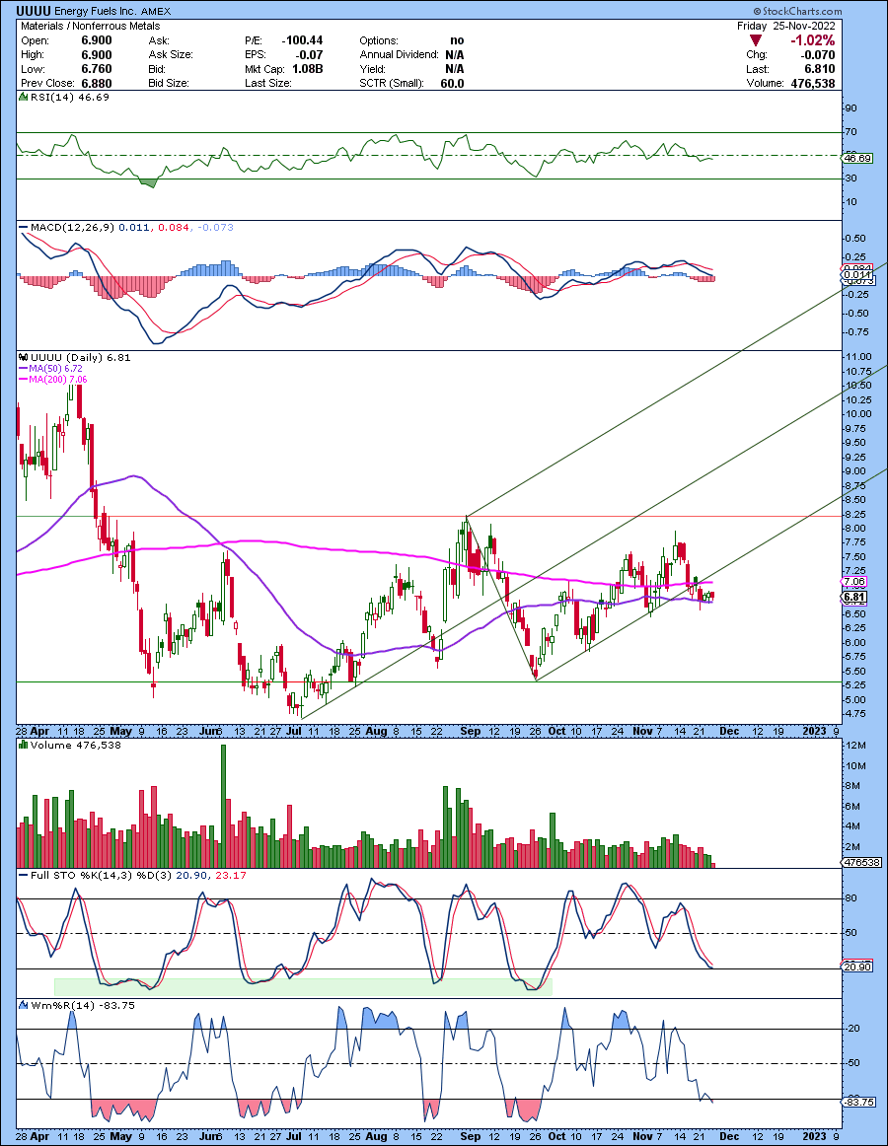Click the -1.02% percent change
Screen dimensions: 888x1146
813,41
